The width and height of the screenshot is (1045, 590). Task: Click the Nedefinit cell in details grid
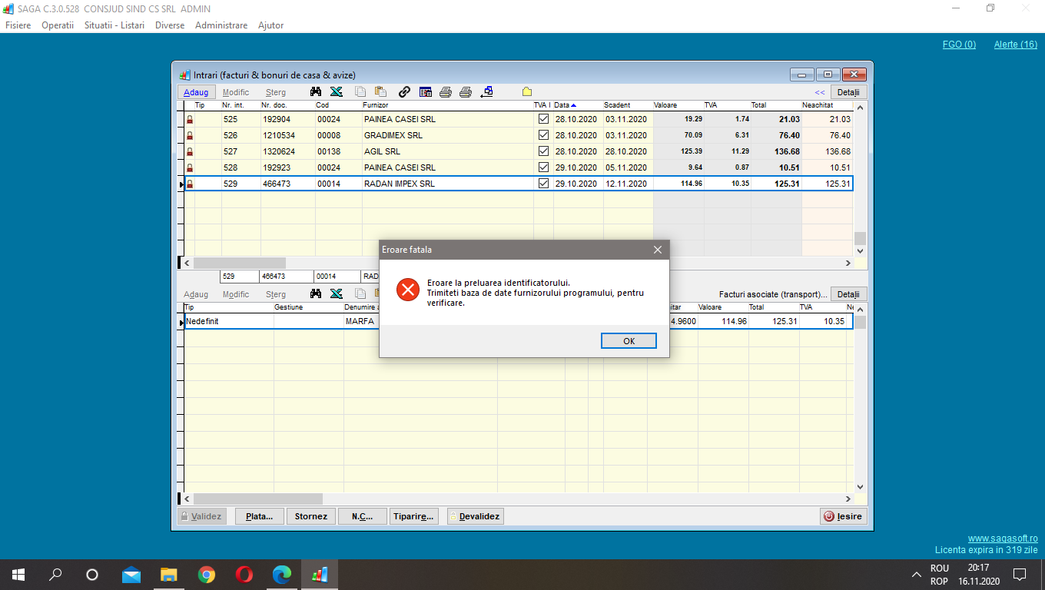[229, 321]
